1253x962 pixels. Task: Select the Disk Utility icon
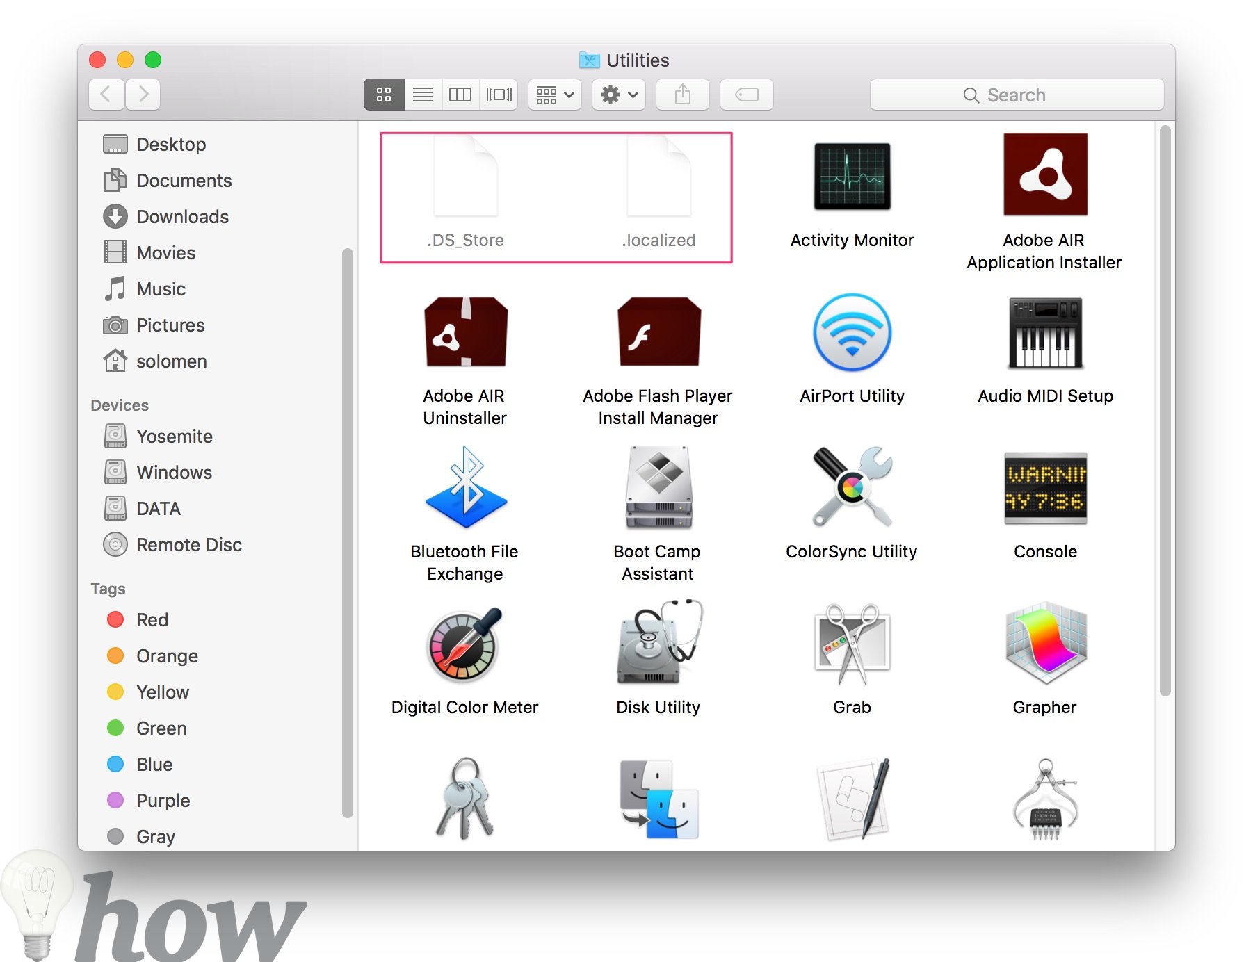[x=660, y=642]
